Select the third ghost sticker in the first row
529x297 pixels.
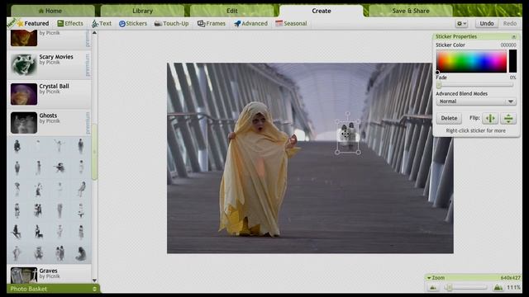pyautogui.click(x=60, y=145)
